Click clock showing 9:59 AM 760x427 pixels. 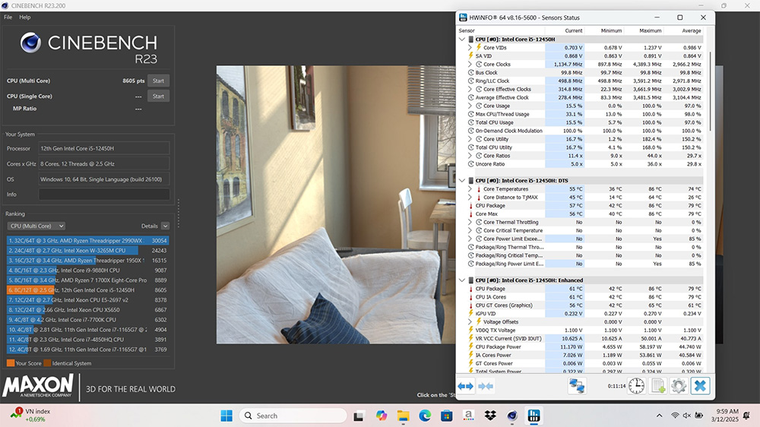pyautogui.click(x=727, y=412)
